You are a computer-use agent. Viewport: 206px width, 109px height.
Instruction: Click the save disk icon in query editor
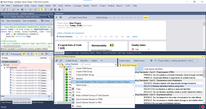(3, 21)
